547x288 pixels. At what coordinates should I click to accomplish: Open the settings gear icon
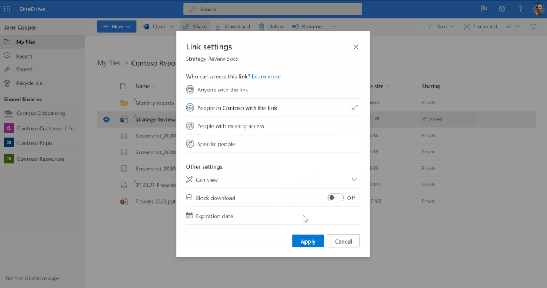point(502,9)
